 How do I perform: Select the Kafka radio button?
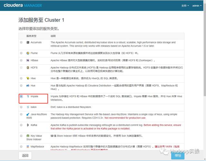coord(21,125)
